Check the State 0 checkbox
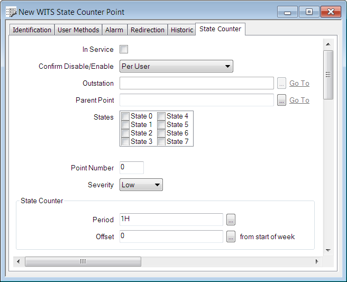 click(125, 116)
